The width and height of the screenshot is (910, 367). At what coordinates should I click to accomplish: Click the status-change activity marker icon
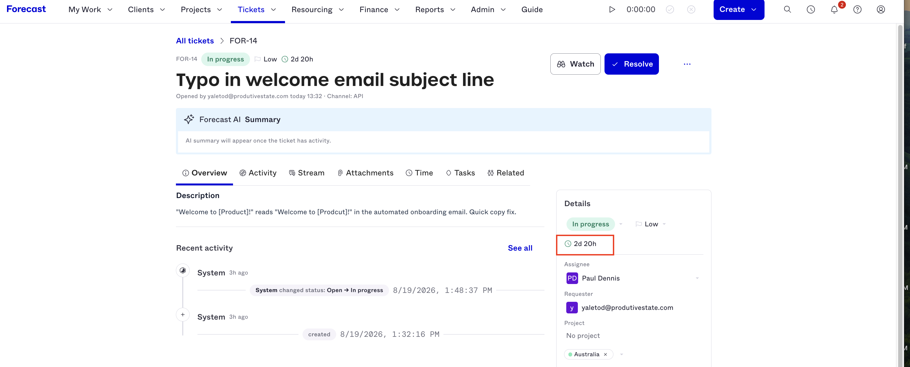tap(183, 271)
